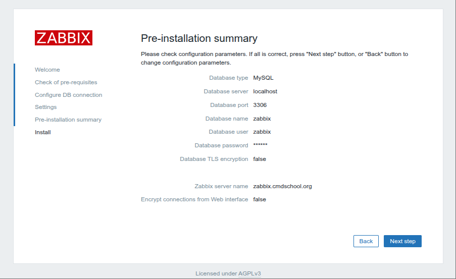This screenshot has height=279, width=456.
Task: Click the Database type label
Action: coord(229,78)
